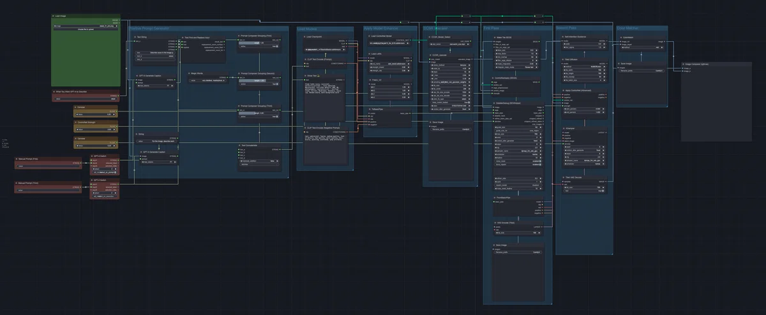
Task: Collapse the Text Concatenate node title dot
Action: [x=239, y=145]
